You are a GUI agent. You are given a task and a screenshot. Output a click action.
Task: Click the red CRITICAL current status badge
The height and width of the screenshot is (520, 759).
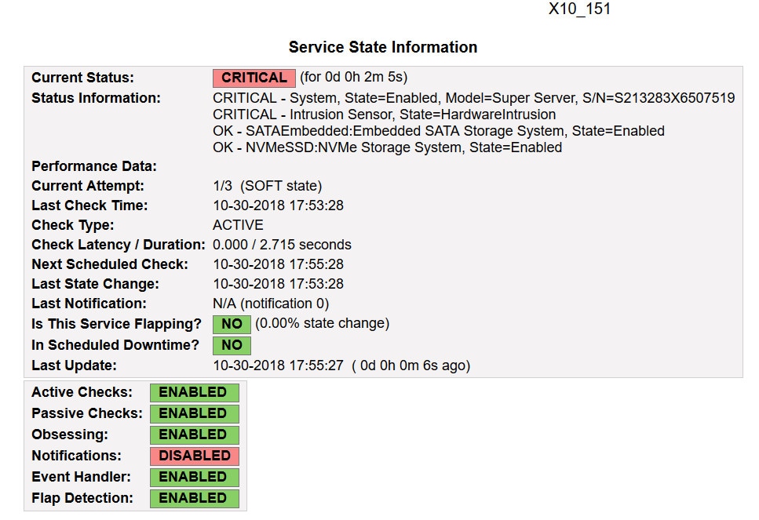pyautogui.click(x=254, y=78)
